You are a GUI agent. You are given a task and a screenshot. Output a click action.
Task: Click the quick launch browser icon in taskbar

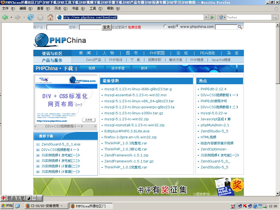17,206
